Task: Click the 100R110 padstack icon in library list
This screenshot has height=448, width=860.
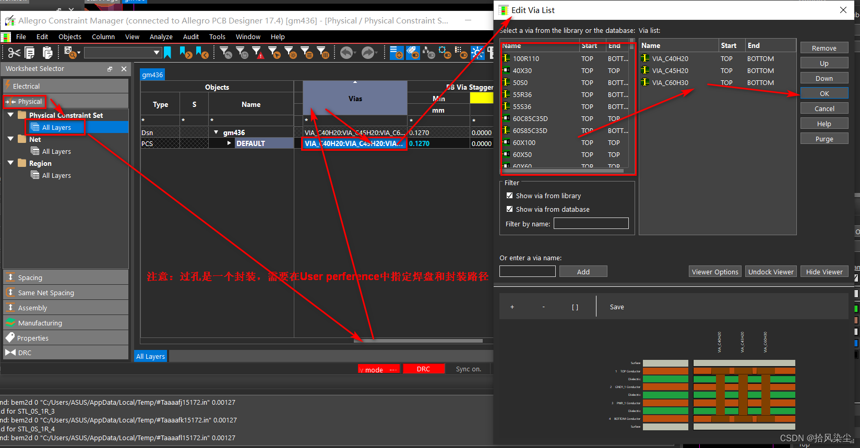Action: point(506,58)
